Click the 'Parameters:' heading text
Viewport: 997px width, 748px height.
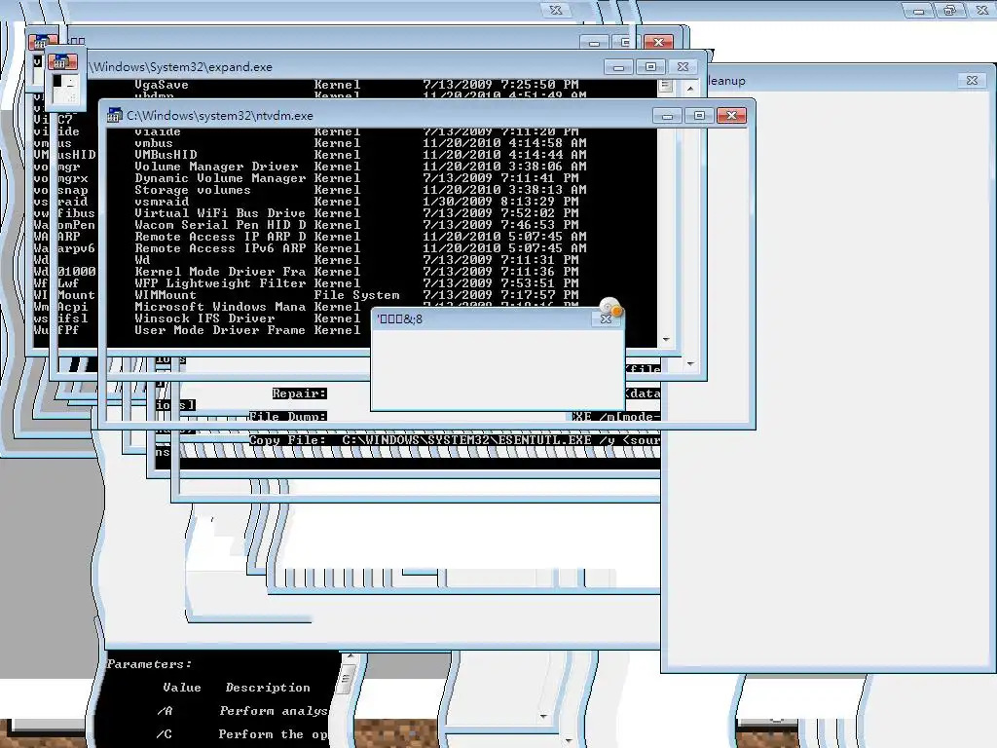point(149,664)
